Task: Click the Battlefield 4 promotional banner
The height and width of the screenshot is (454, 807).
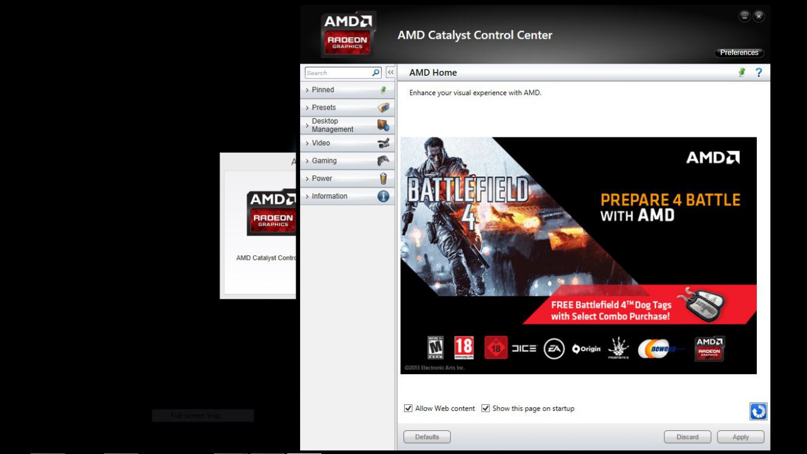Action: tap(578, 255)
